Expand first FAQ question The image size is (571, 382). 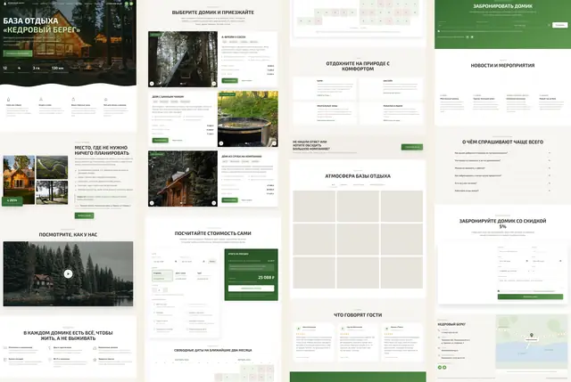(502, 153)
